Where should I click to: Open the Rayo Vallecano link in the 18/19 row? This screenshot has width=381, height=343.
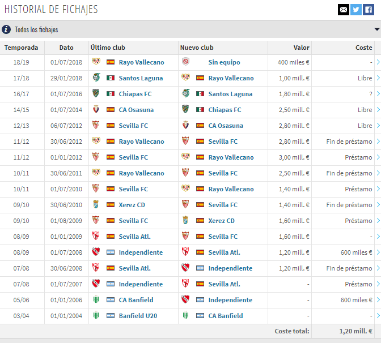coord(141,62)
